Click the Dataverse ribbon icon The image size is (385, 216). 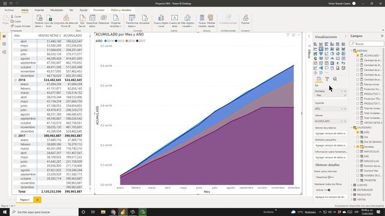pos(103,18)
